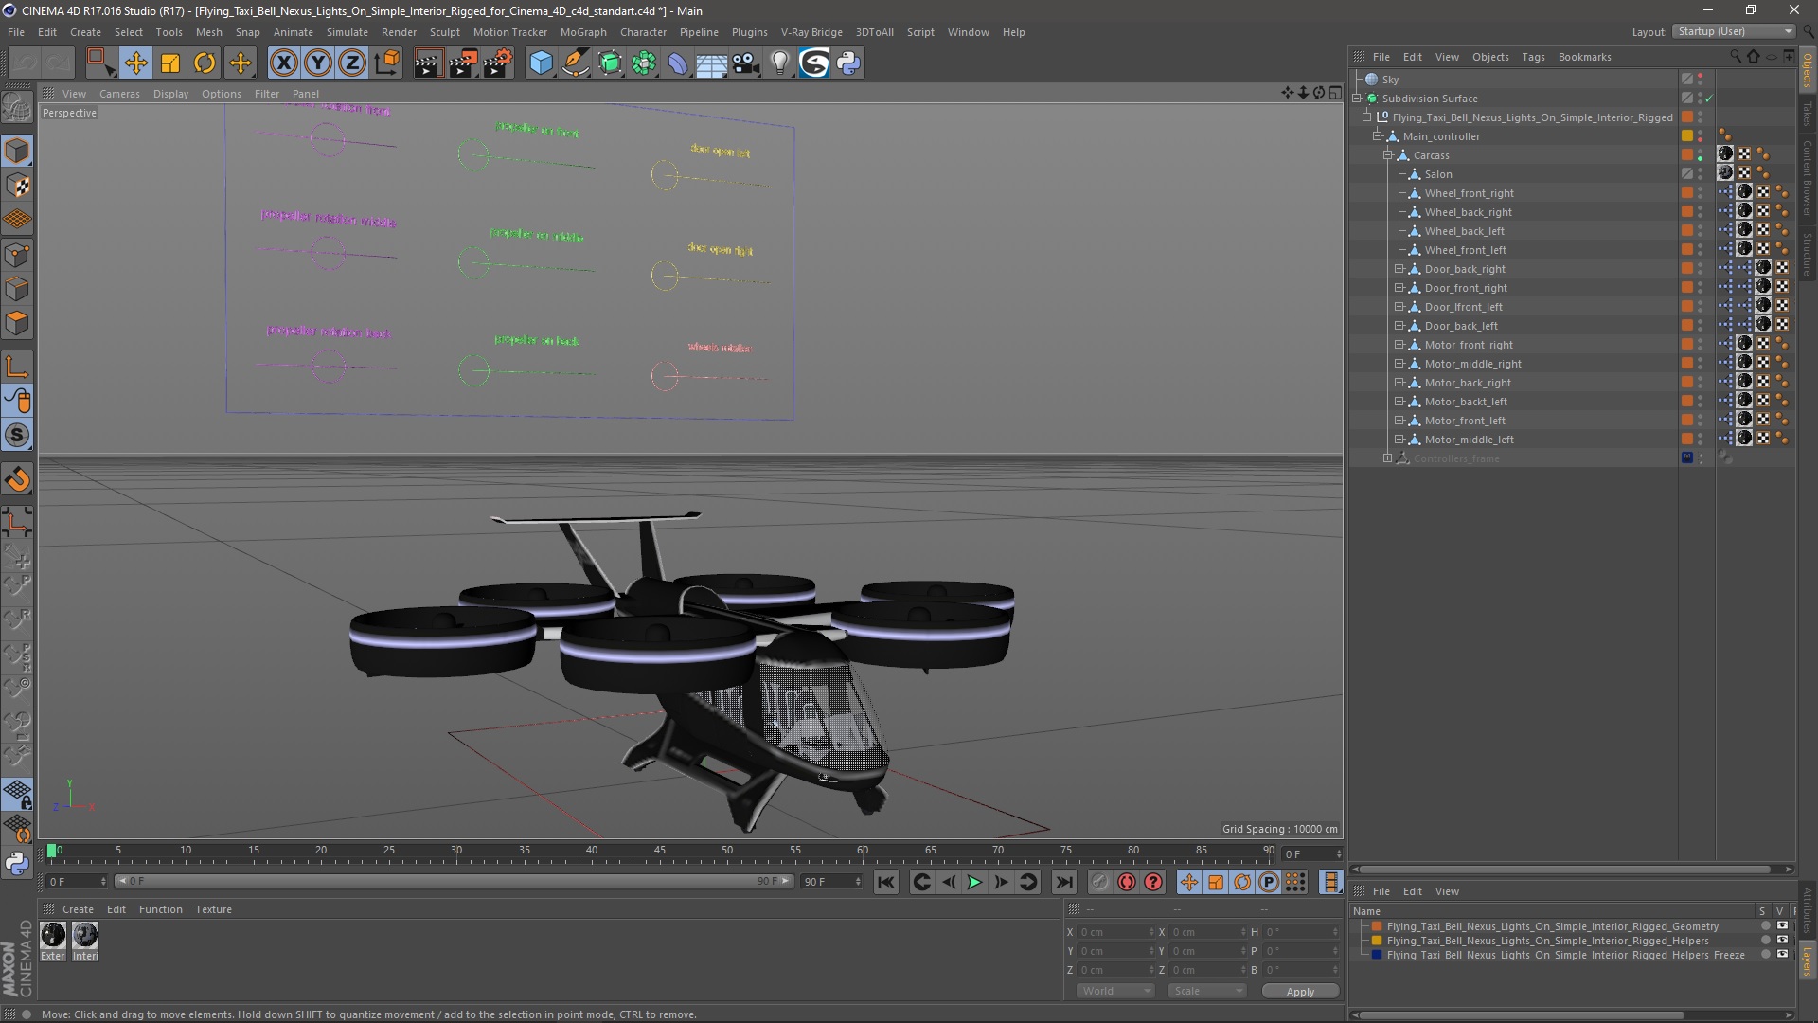Select the Exter material thumbnail
Image resolution: width=1818 pixels, height=1023 pixels.
(x=53, y=936)
